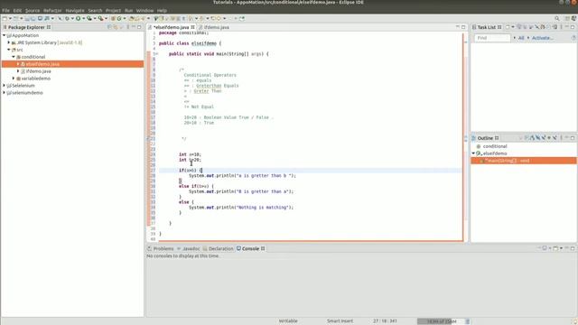Select elseifdemo.java in Package Explorer

click(72, 64)
